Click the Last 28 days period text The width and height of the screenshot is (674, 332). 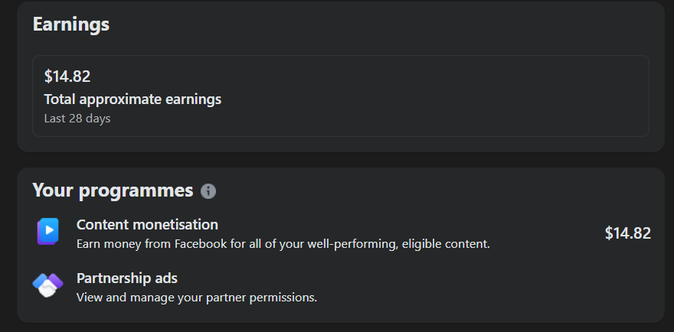77,119
